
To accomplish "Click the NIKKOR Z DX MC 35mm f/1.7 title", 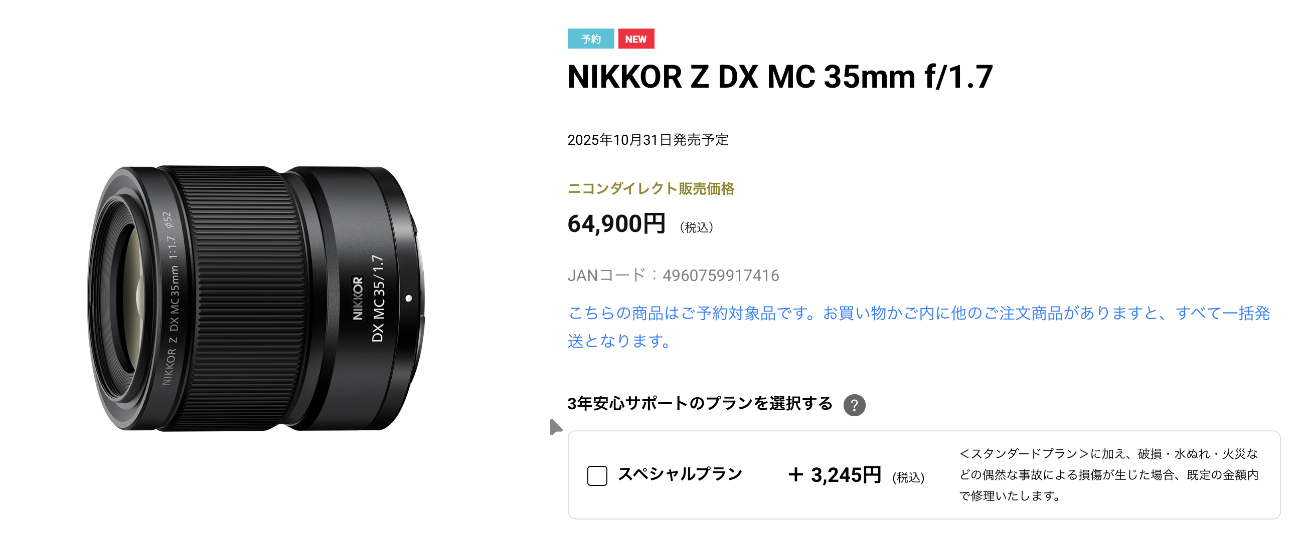I will [780, 77].
